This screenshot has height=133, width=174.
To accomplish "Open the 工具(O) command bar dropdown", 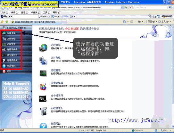I will click(x=165, y=21).
